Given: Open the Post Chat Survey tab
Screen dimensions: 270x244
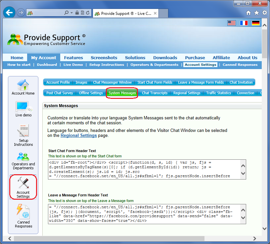Looking at the screenshot, I should 60,93.
